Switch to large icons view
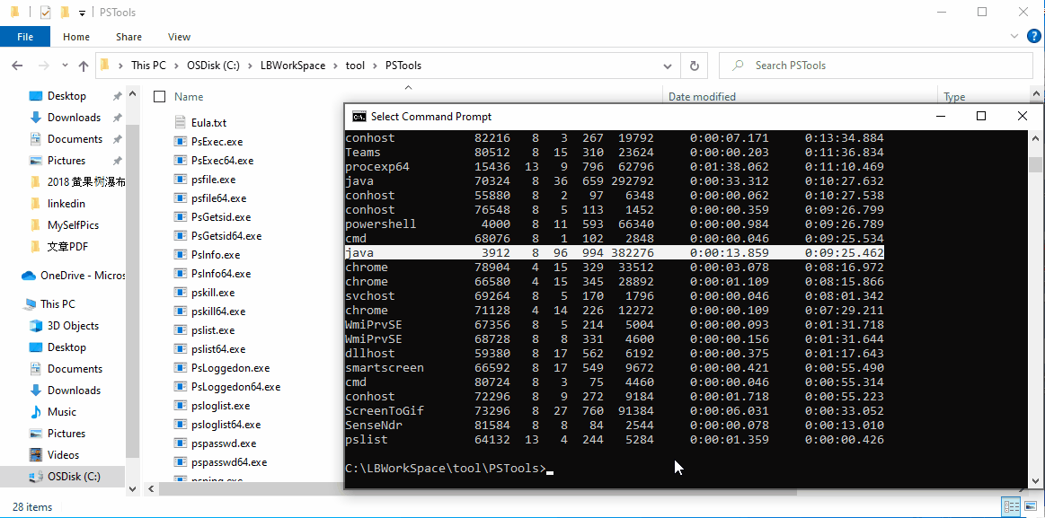The height and width of the screenshot is (518, 1045). 1032,507
